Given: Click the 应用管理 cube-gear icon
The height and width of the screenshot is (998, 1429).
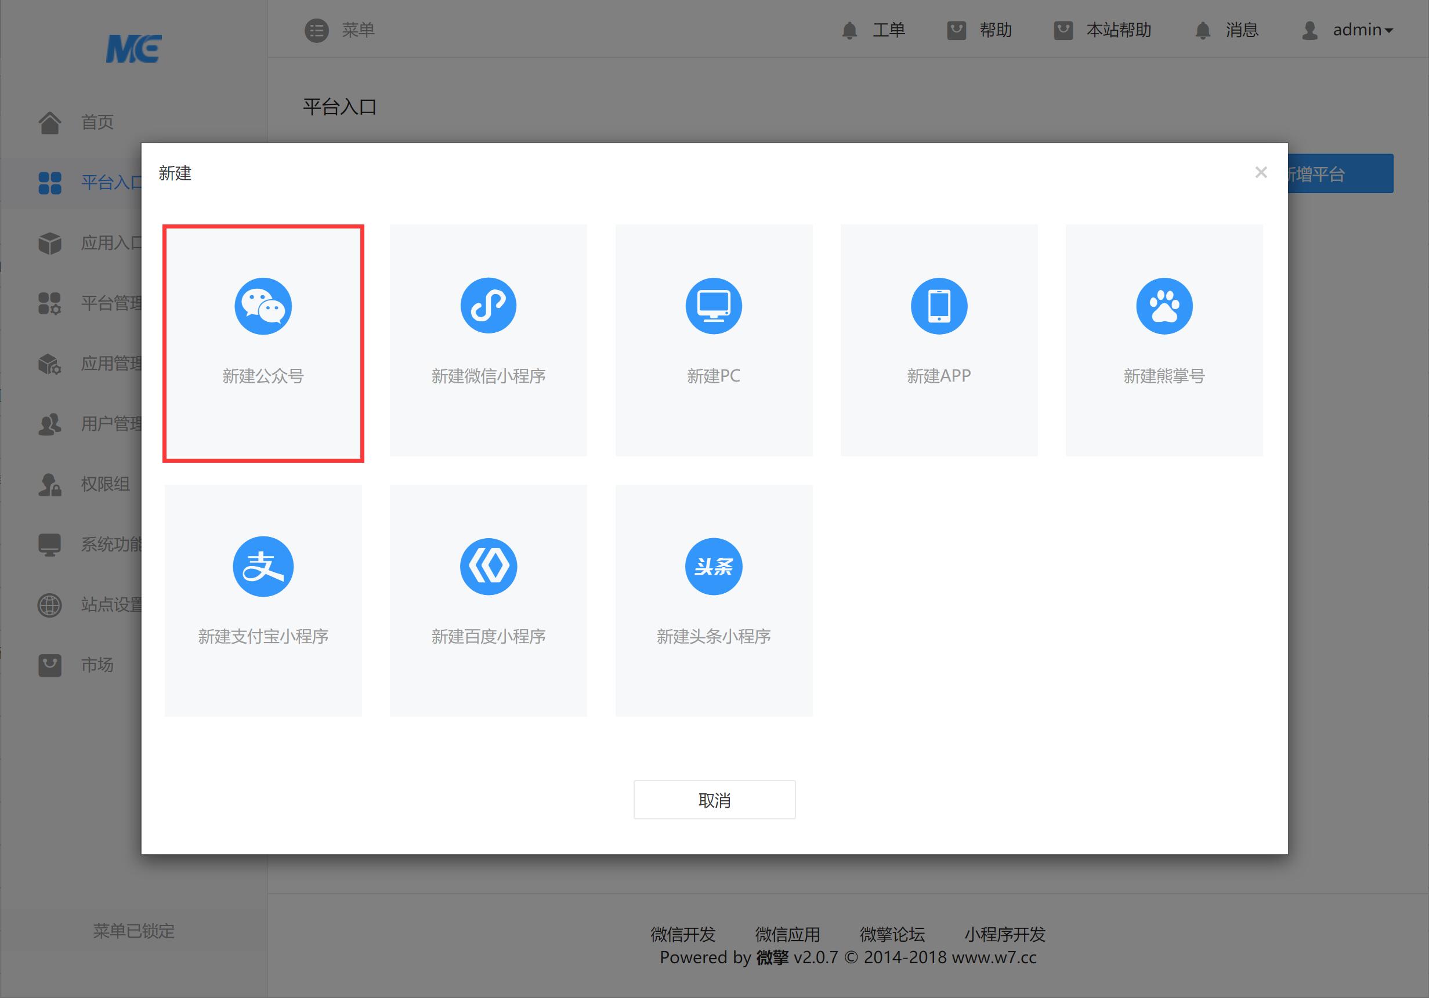Looking at the screenshot, I should [50, 364].
